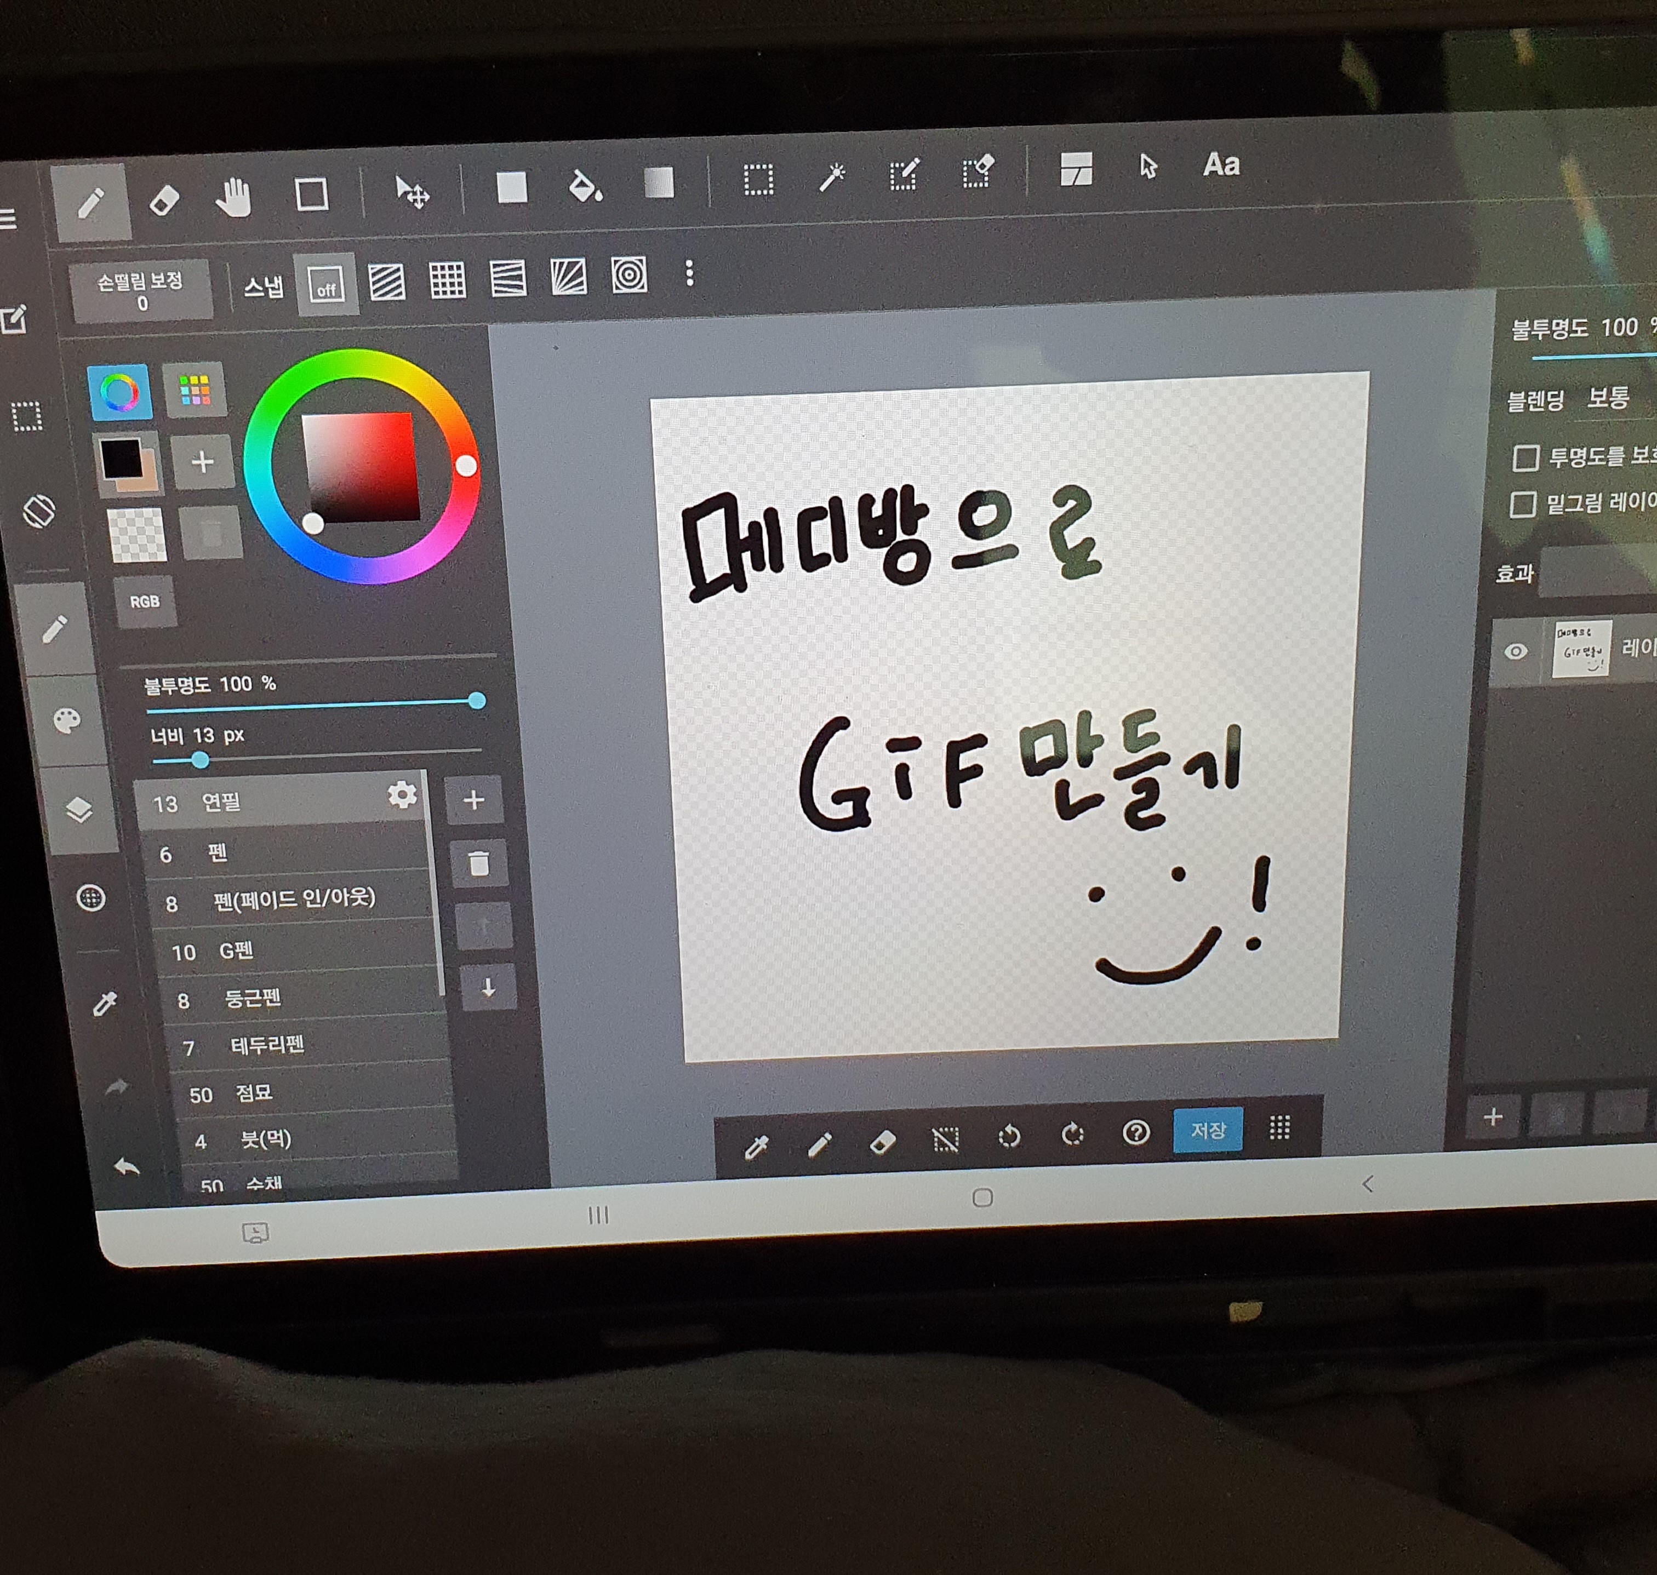Select the Eraser tool in top toolbar
Viewport: 1657px width, 1575px height.
[164, 201]
